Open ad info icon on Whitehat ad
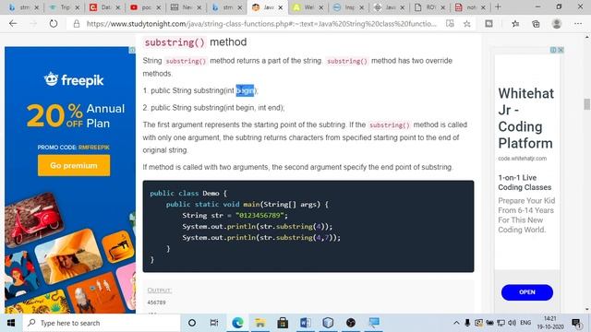 click(x=553, y=50)
